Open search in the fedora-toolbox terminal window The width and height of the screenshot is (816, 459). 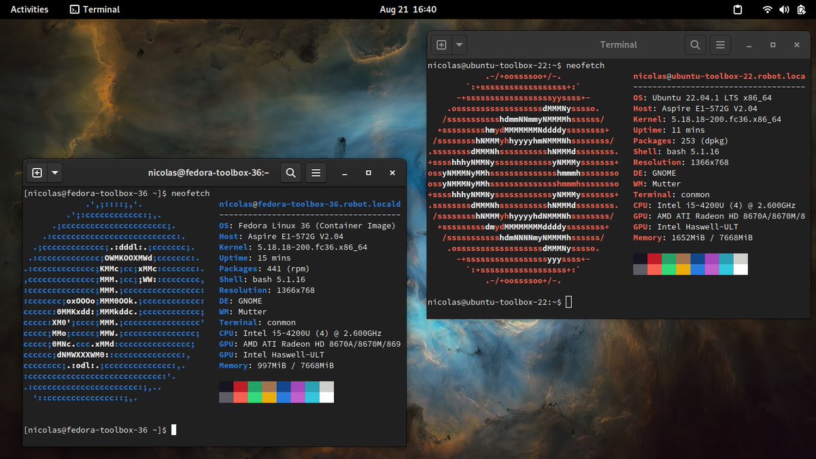click(x=290, y=172)
